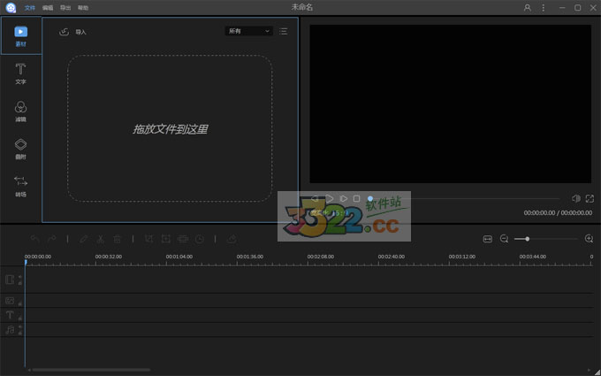Click the timeline zoom out magnifier
Screen dimensions: 601x376
(505, 239)
